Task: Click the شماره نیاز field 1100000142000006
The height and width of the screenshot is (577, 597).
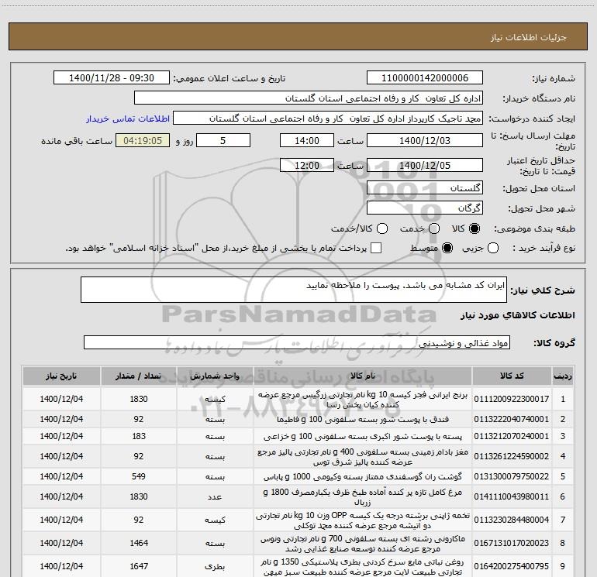Action: 425,78
